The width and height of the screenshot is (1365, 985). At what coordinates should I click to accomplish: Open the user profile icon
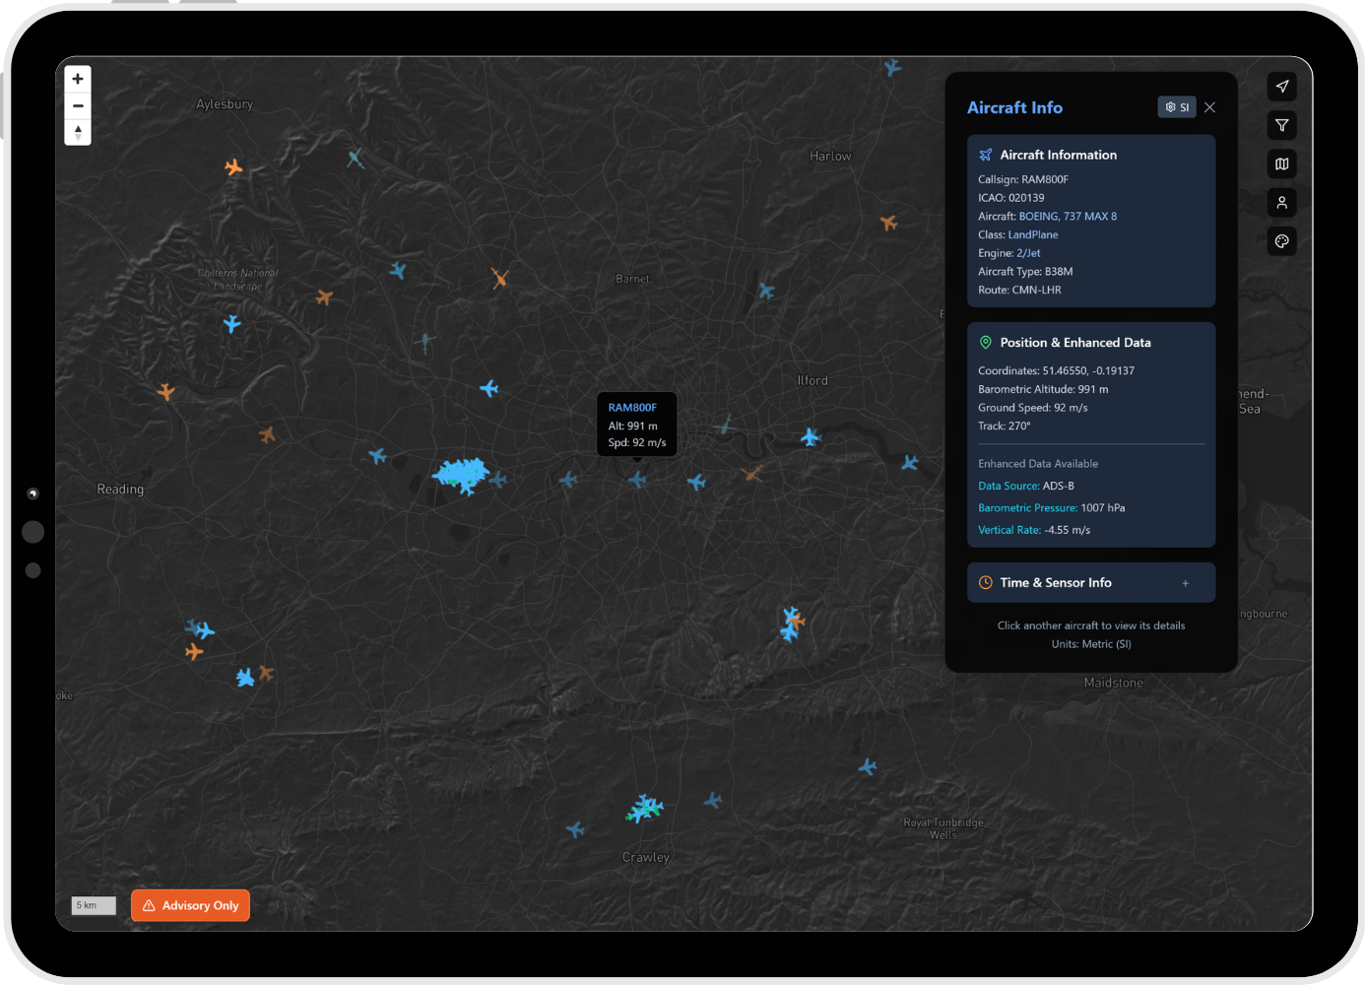[x=1281, y=203]
